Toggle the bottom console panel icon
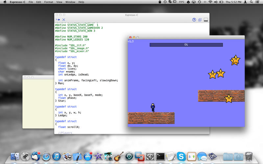The height and width of the screenshot is (164, 263). (x=206, y=20)
